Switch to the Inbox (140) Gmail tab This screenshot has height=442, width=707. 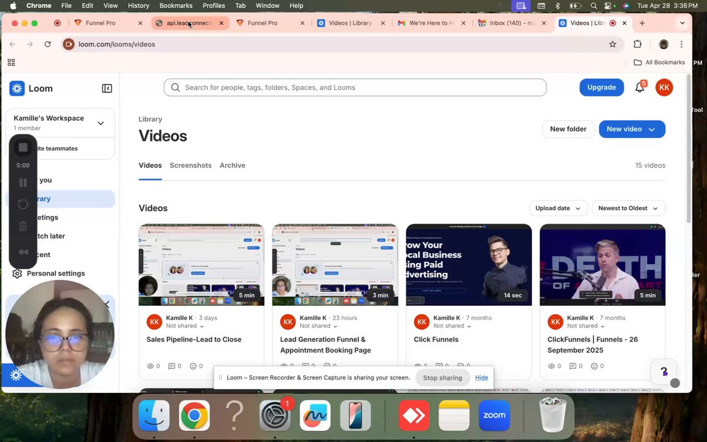511,23
